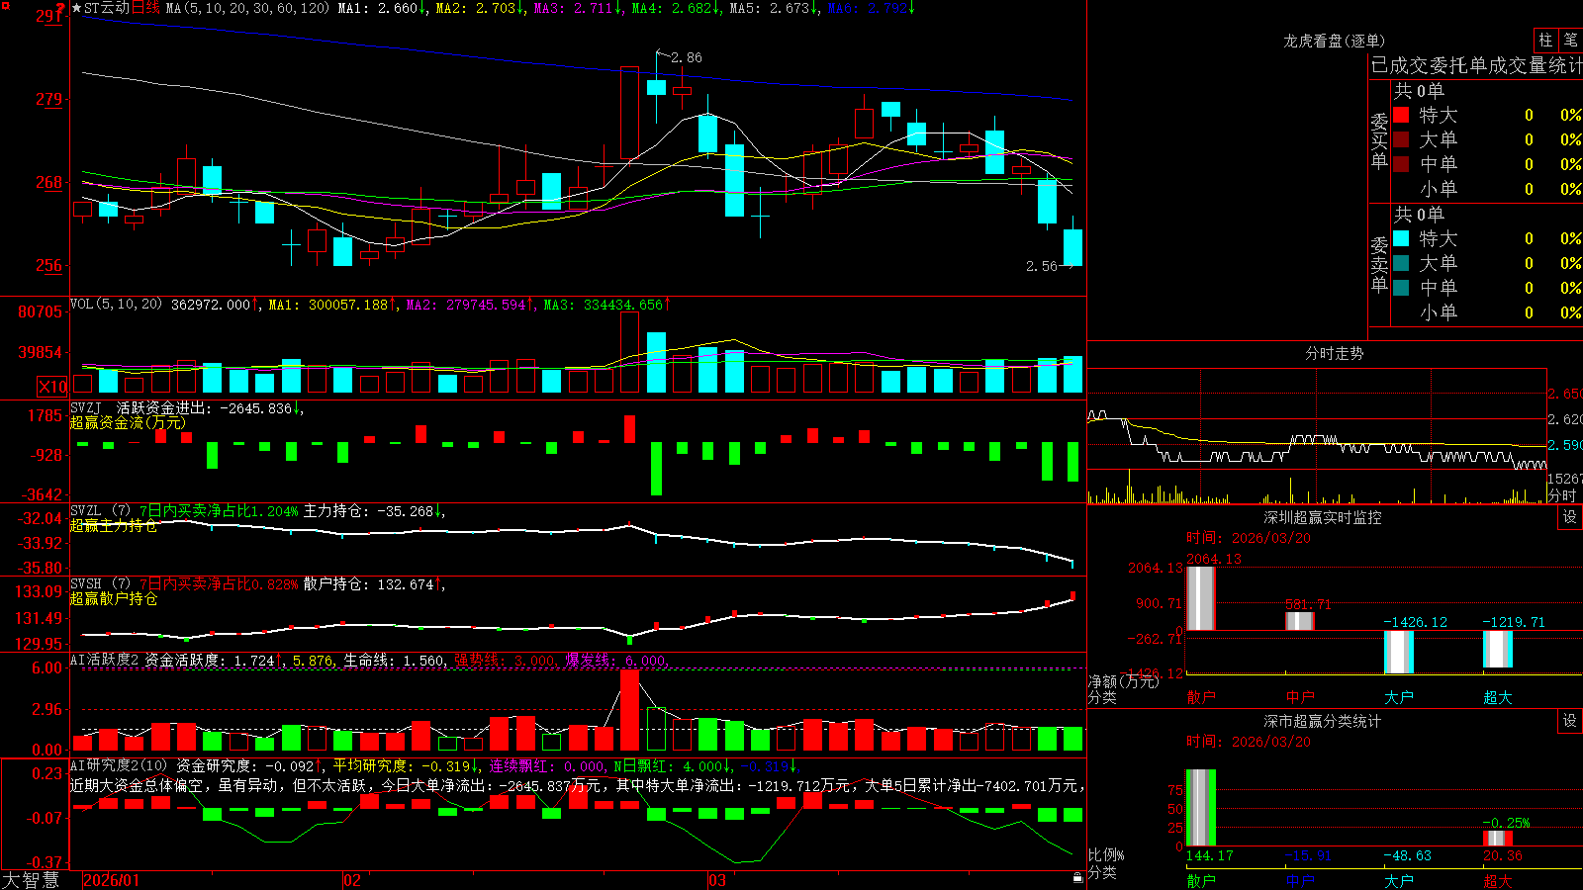1583x890 pixels.
Task: Click the tall hollow red candlestick below 2.86
Action: [x=629, y=113]
